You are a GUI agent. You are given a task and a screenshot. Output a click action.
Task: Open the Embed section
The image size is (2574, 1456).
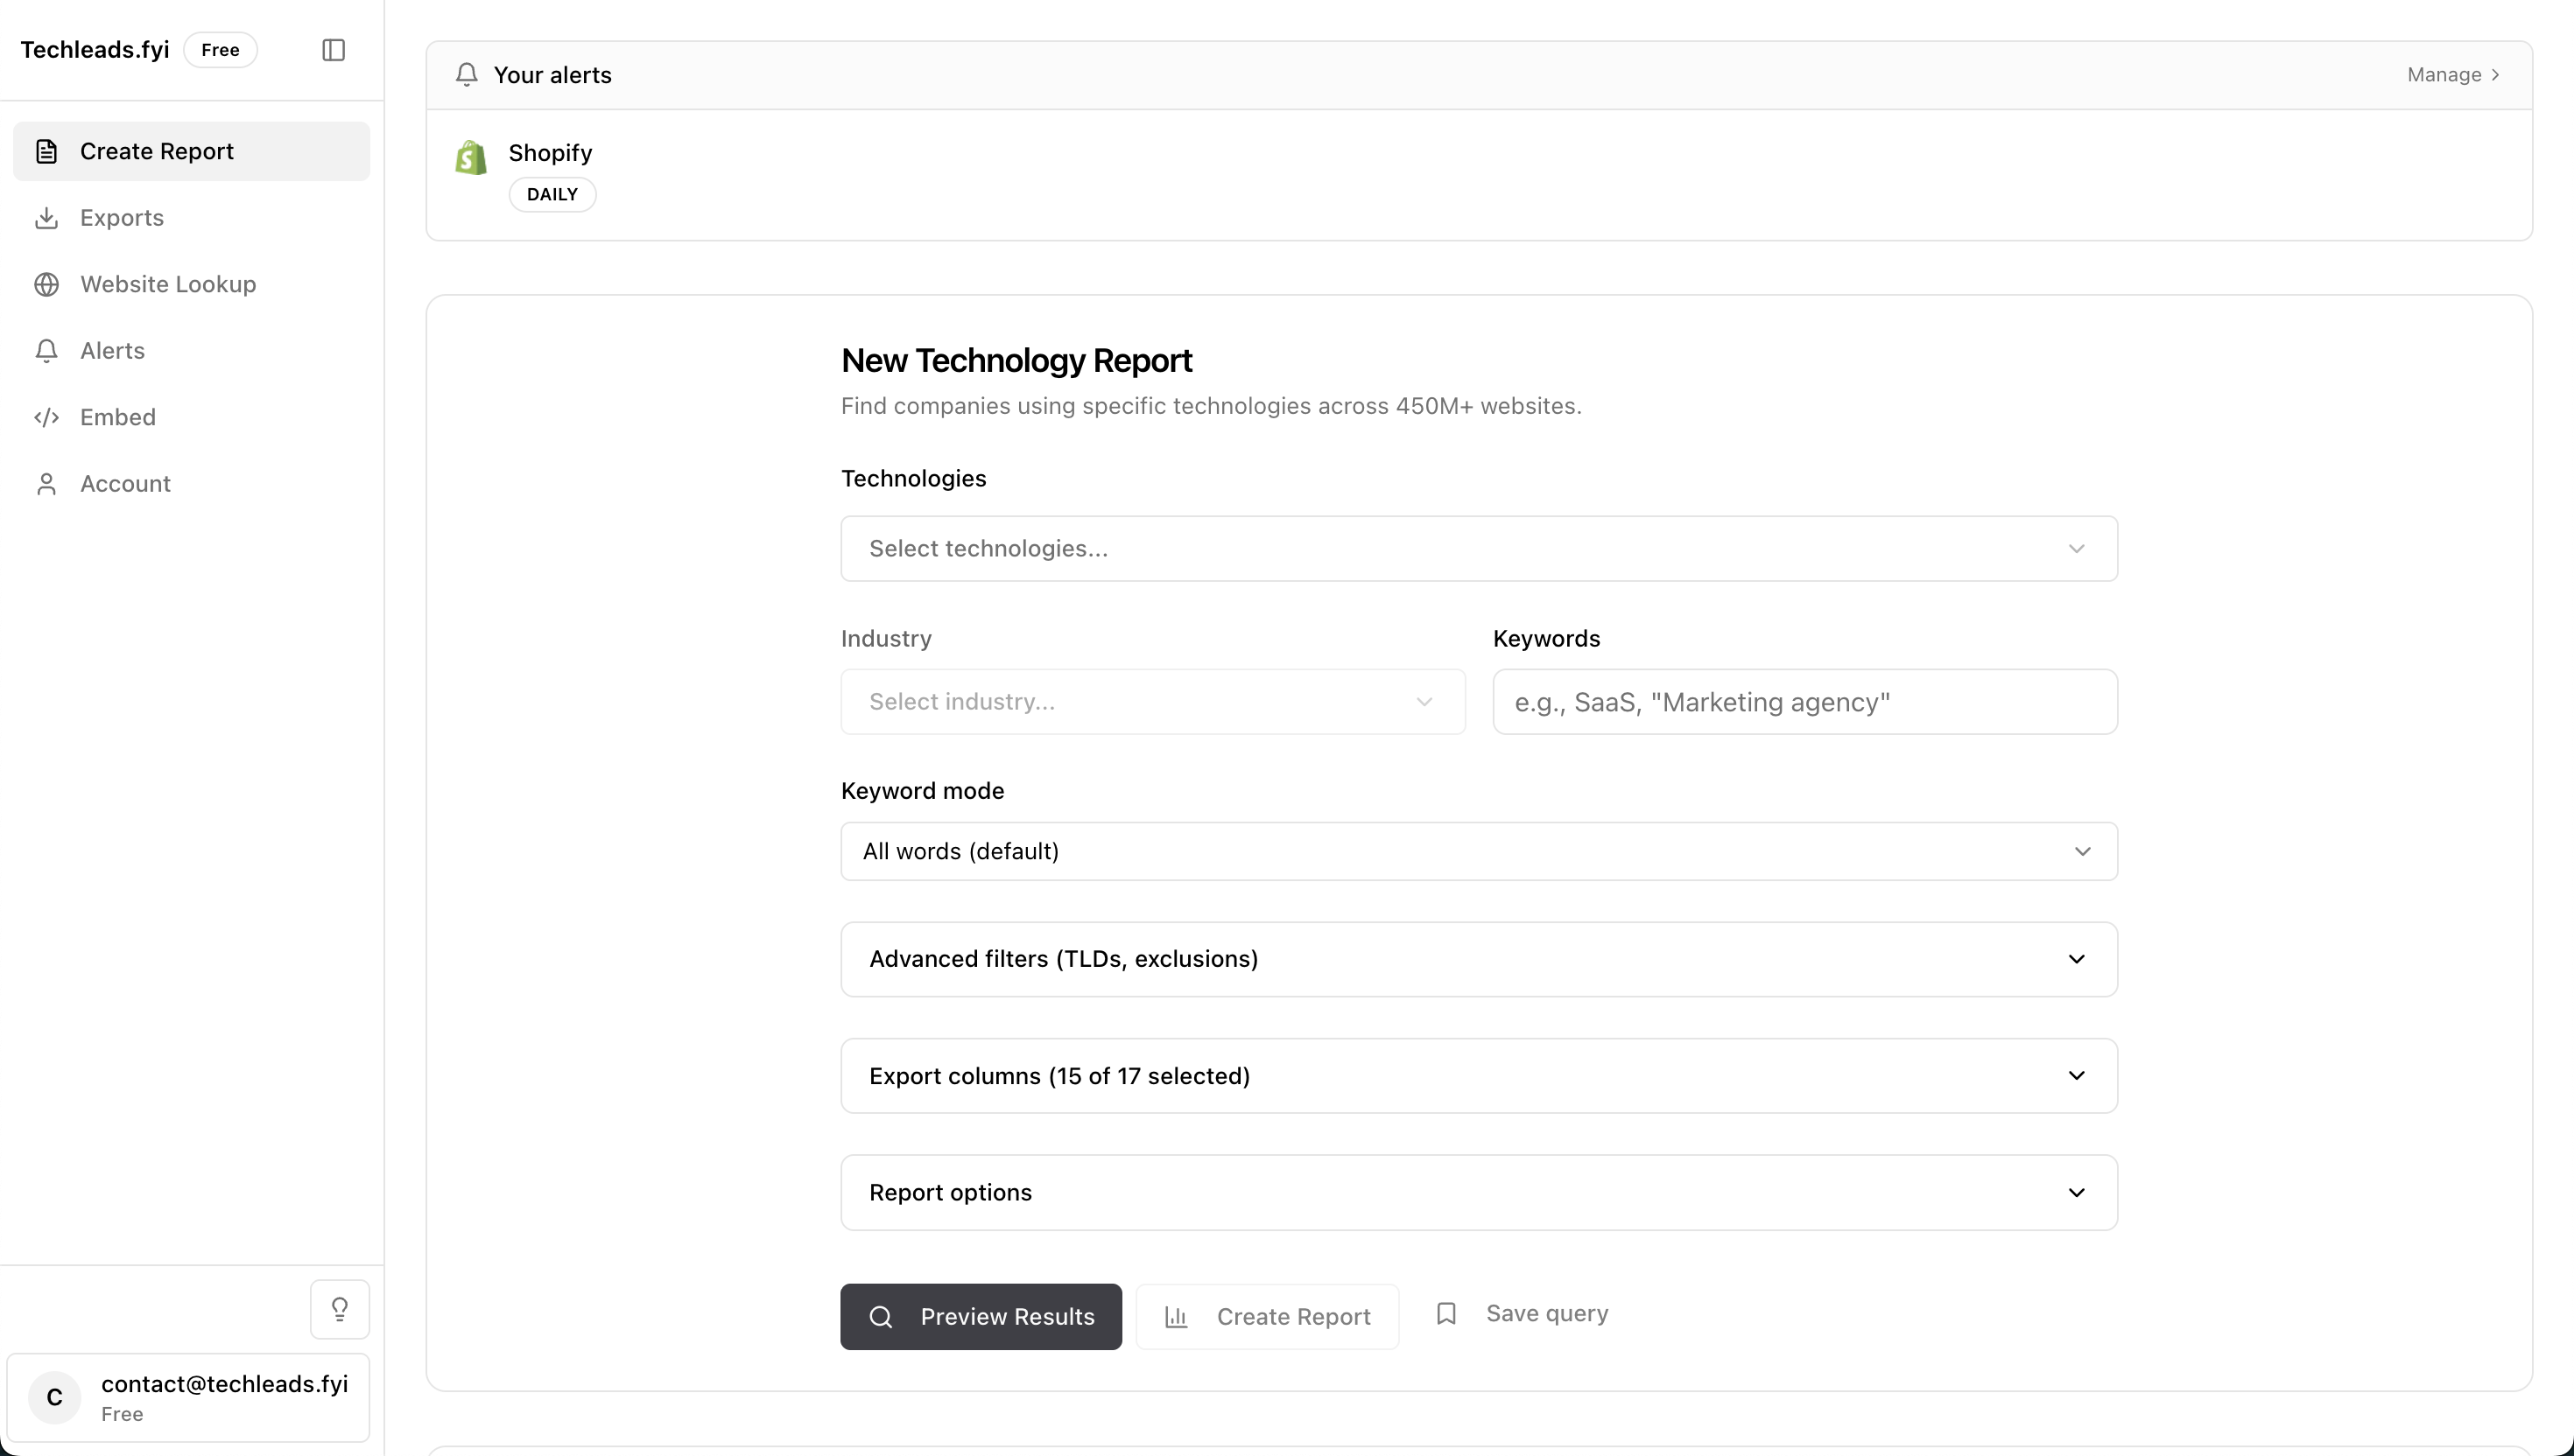point(191,417)
